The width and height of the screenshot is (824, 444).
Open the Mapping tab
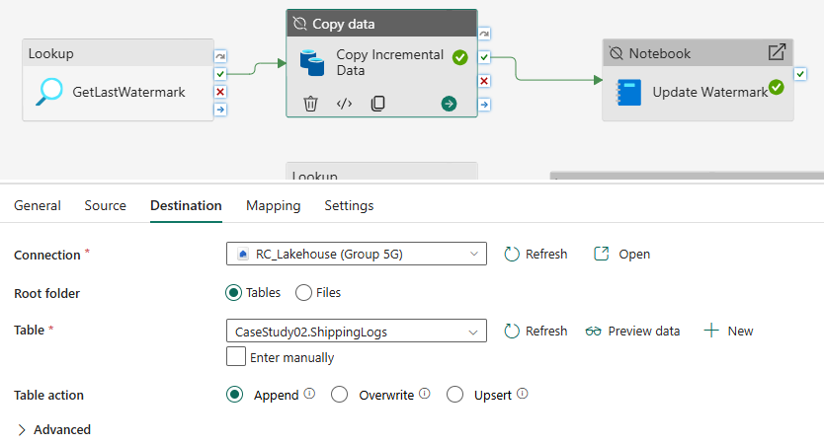coord(274,205)
